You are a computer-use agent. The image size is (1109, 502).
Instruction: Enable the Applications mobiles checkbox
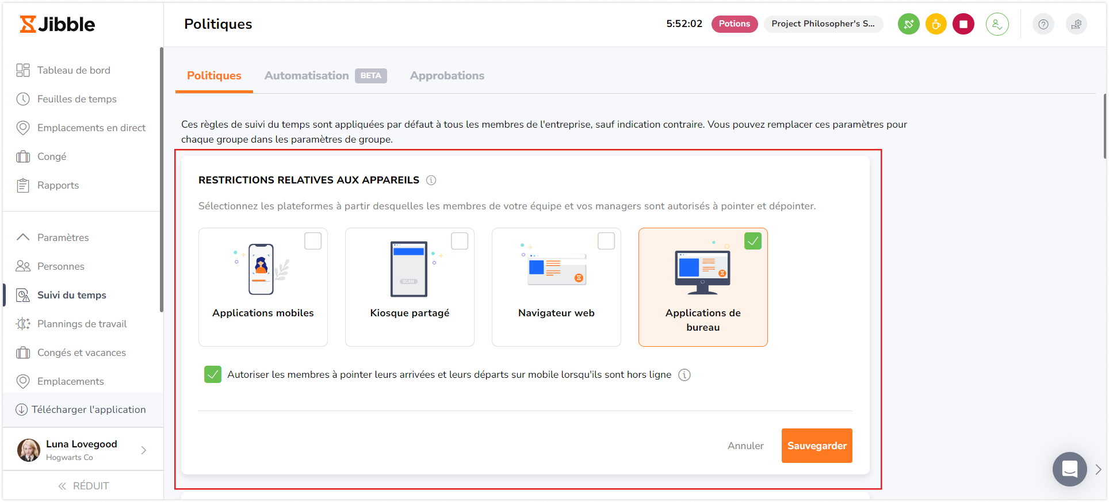313,241
